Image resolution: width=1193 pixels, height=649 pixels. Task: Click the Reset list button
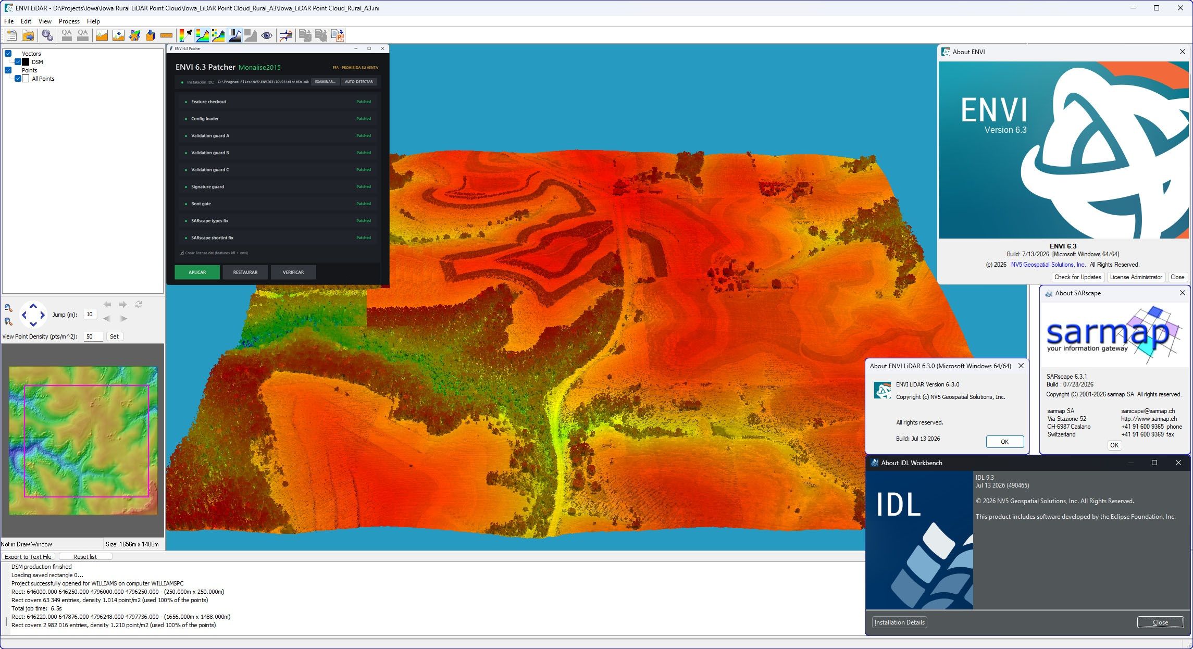(85, 557)
